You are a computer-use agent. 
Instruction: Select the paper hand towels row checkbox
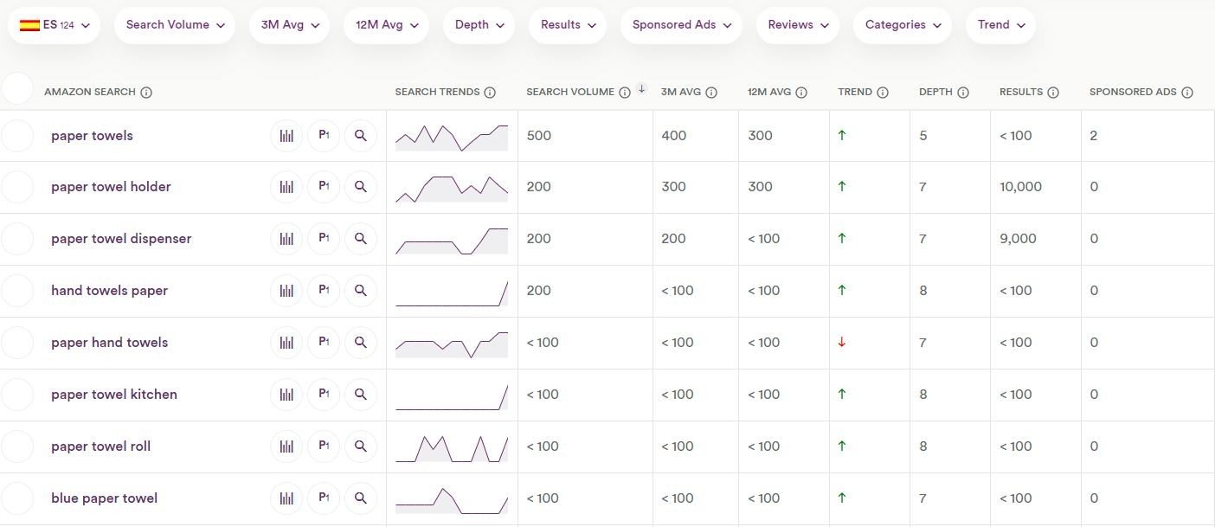(17, 343)
